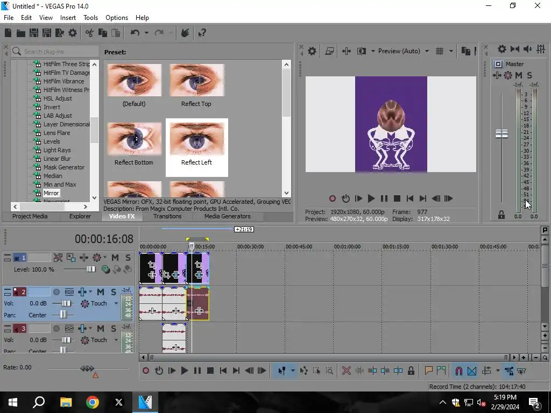Image resolution: width=551 pixels, height=413 pixels.
Task: Click the Undo arrow icon
Action: [x=135, y=33]
